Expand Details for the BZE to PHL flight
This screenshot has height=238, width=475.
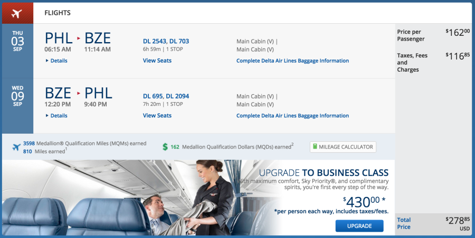click(x=56, y=116)
